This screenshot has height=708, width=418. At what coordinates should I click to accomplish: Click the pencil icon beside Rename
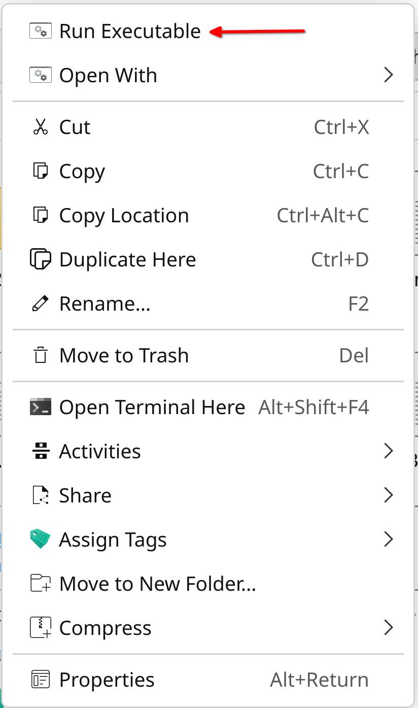[x=41, y=304]
